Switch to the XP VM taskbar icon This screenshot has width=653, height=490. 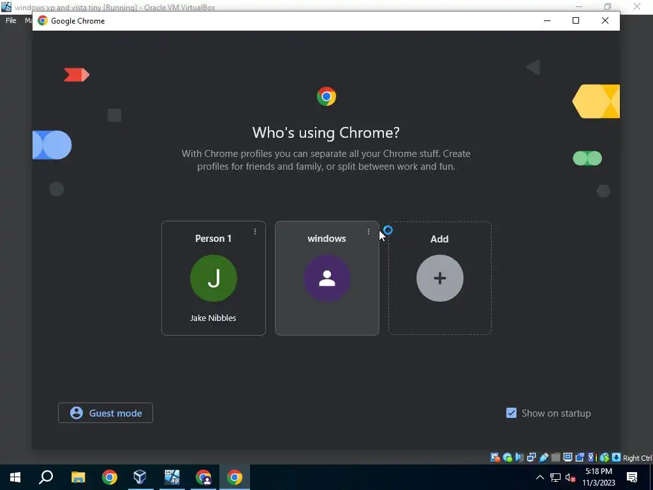pyautogui.click(x=172, y=477)
